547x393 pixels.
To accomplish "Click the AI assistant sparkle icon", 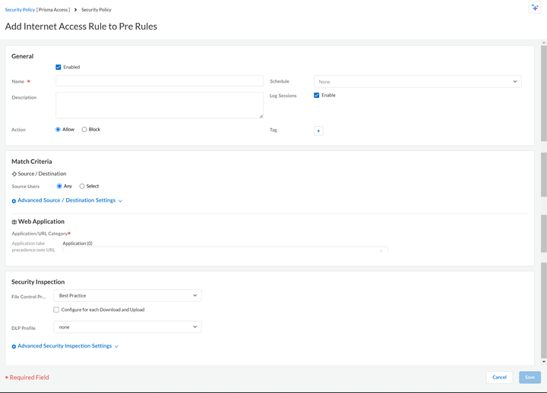I will click(534, 8).
